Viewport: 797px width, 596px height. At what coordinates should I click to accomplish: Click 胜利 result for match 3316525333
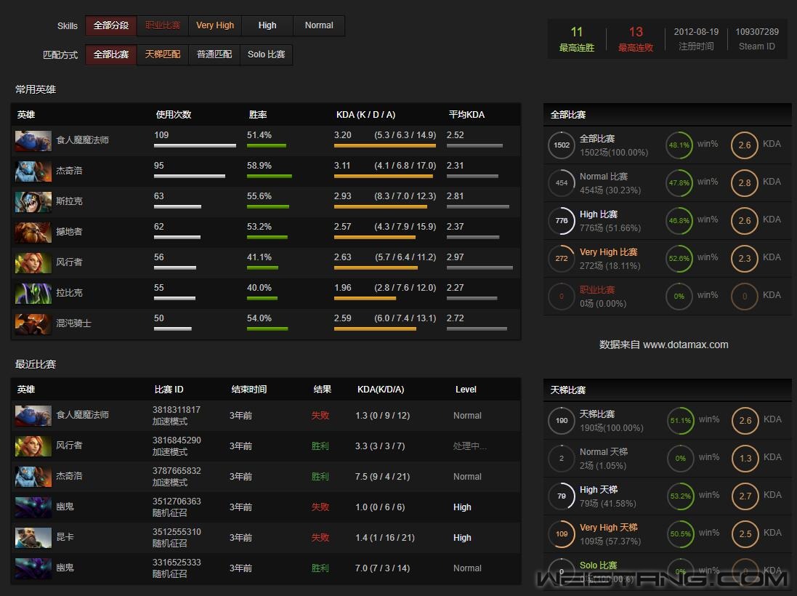coord(320,568)
